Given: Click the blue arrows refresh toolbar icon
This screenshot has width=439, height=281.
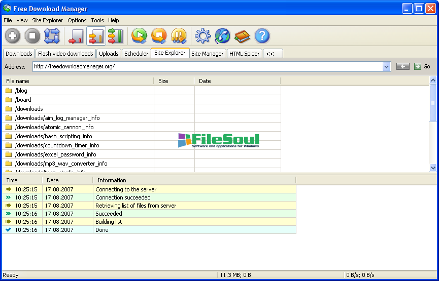Looking at the screenshot, I should [52, 36].
